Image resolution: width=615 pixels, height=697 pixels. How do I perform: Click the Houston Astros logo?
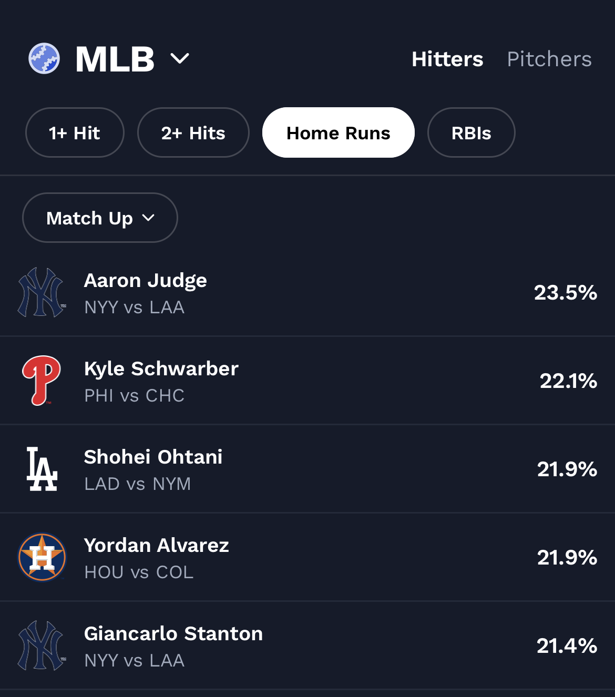coord(42,557)
